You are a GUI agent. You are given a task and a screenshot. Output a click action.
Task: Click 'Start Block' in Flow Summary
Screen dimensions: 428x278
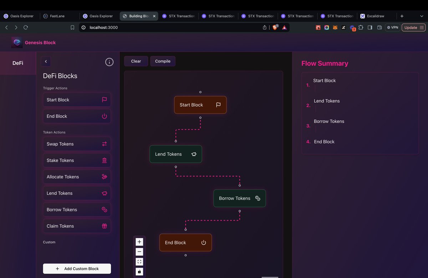tap(325, 81)
